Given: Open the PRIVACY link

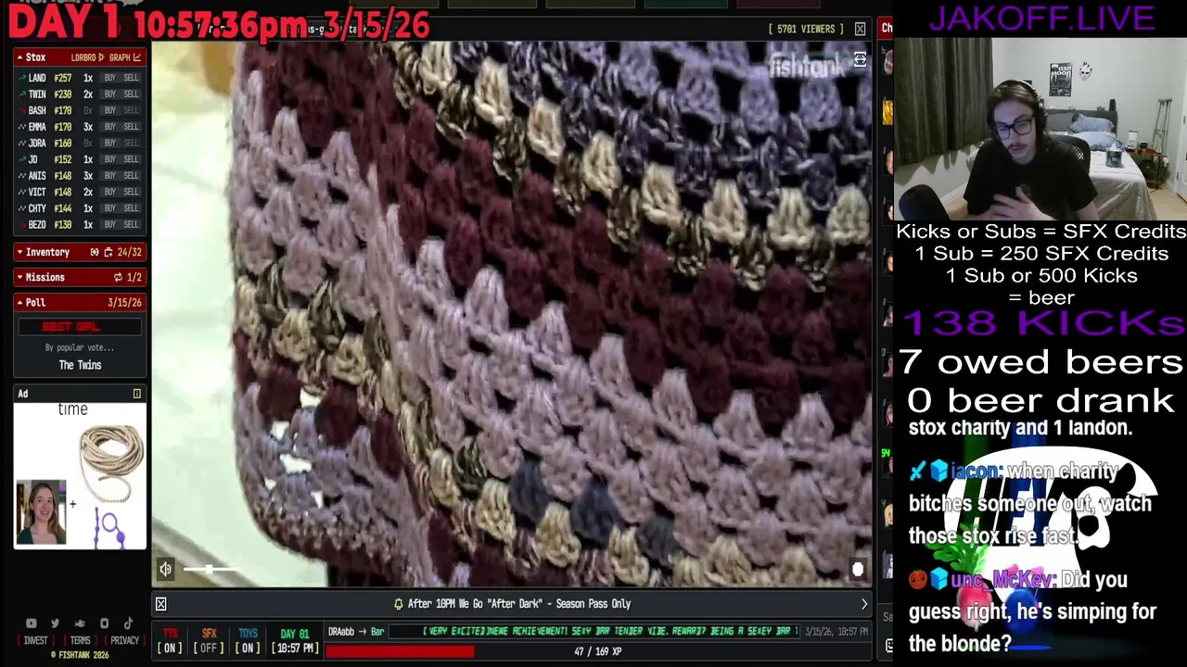Looking at the screenshot, I should pyautogui.click(x=124, y=640).
